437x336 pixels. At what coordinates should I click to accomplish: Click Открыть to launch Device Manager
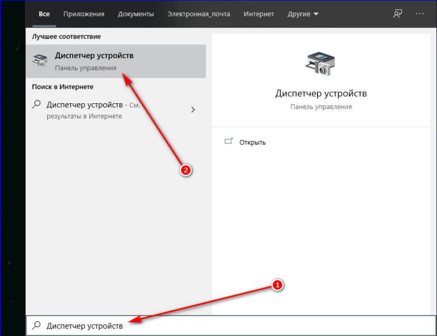pos(253,142)
